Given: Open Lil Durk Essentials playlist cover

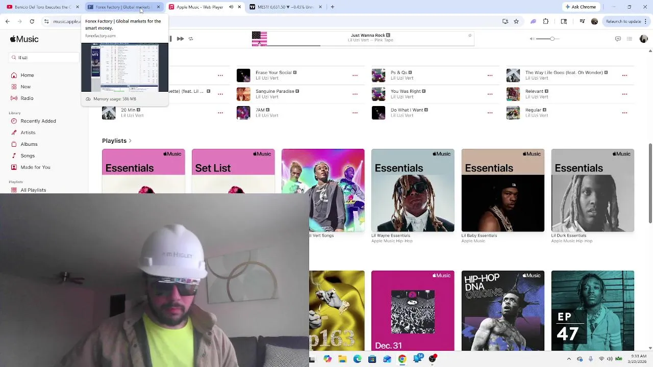Looking at the screenshot, I should pyautogui.click(x=593, y=190).
